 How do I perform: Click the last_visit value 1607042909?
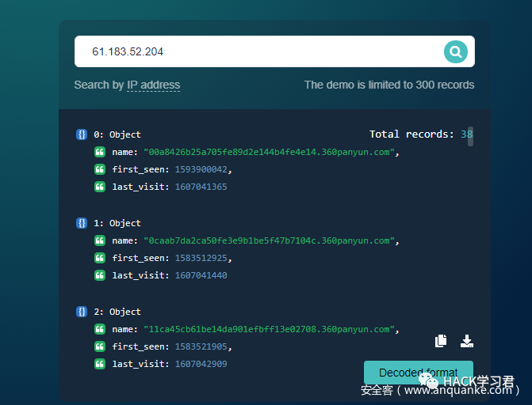pos(201,364)
